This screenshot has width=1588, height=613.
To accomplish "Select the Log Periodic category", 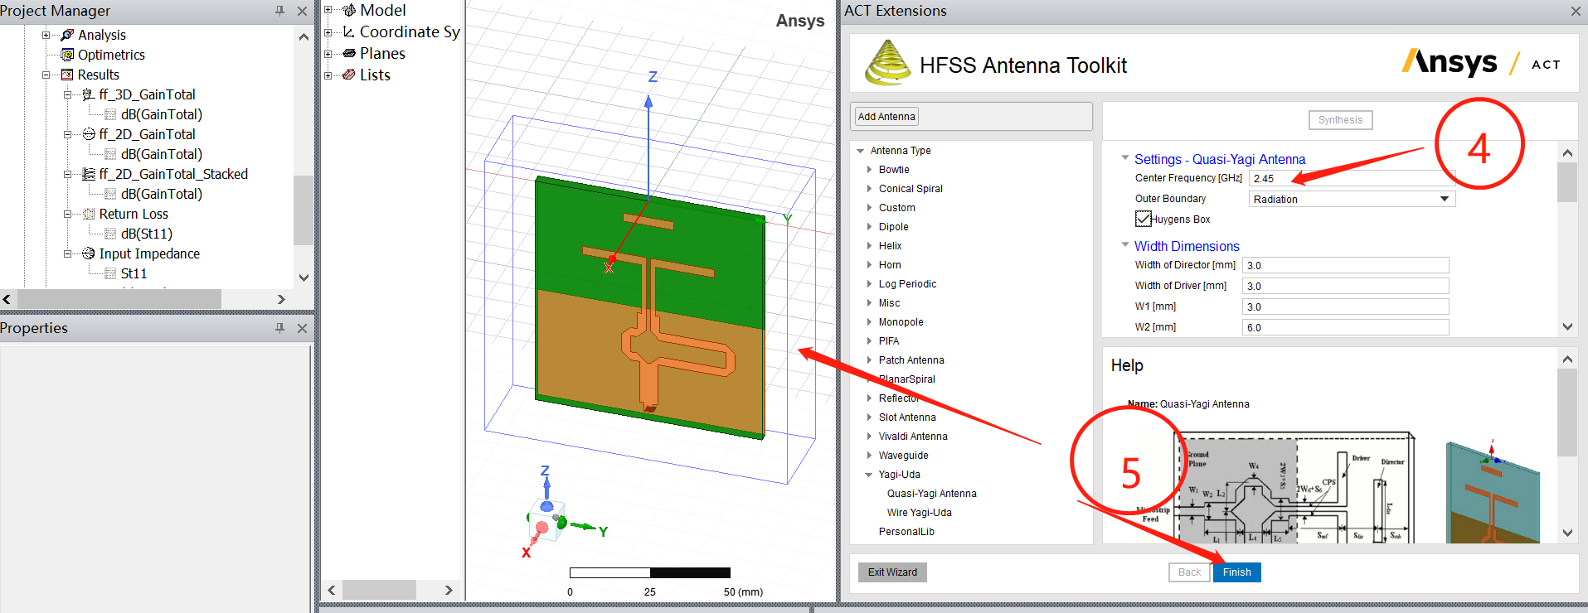I will tap(907, 284).
